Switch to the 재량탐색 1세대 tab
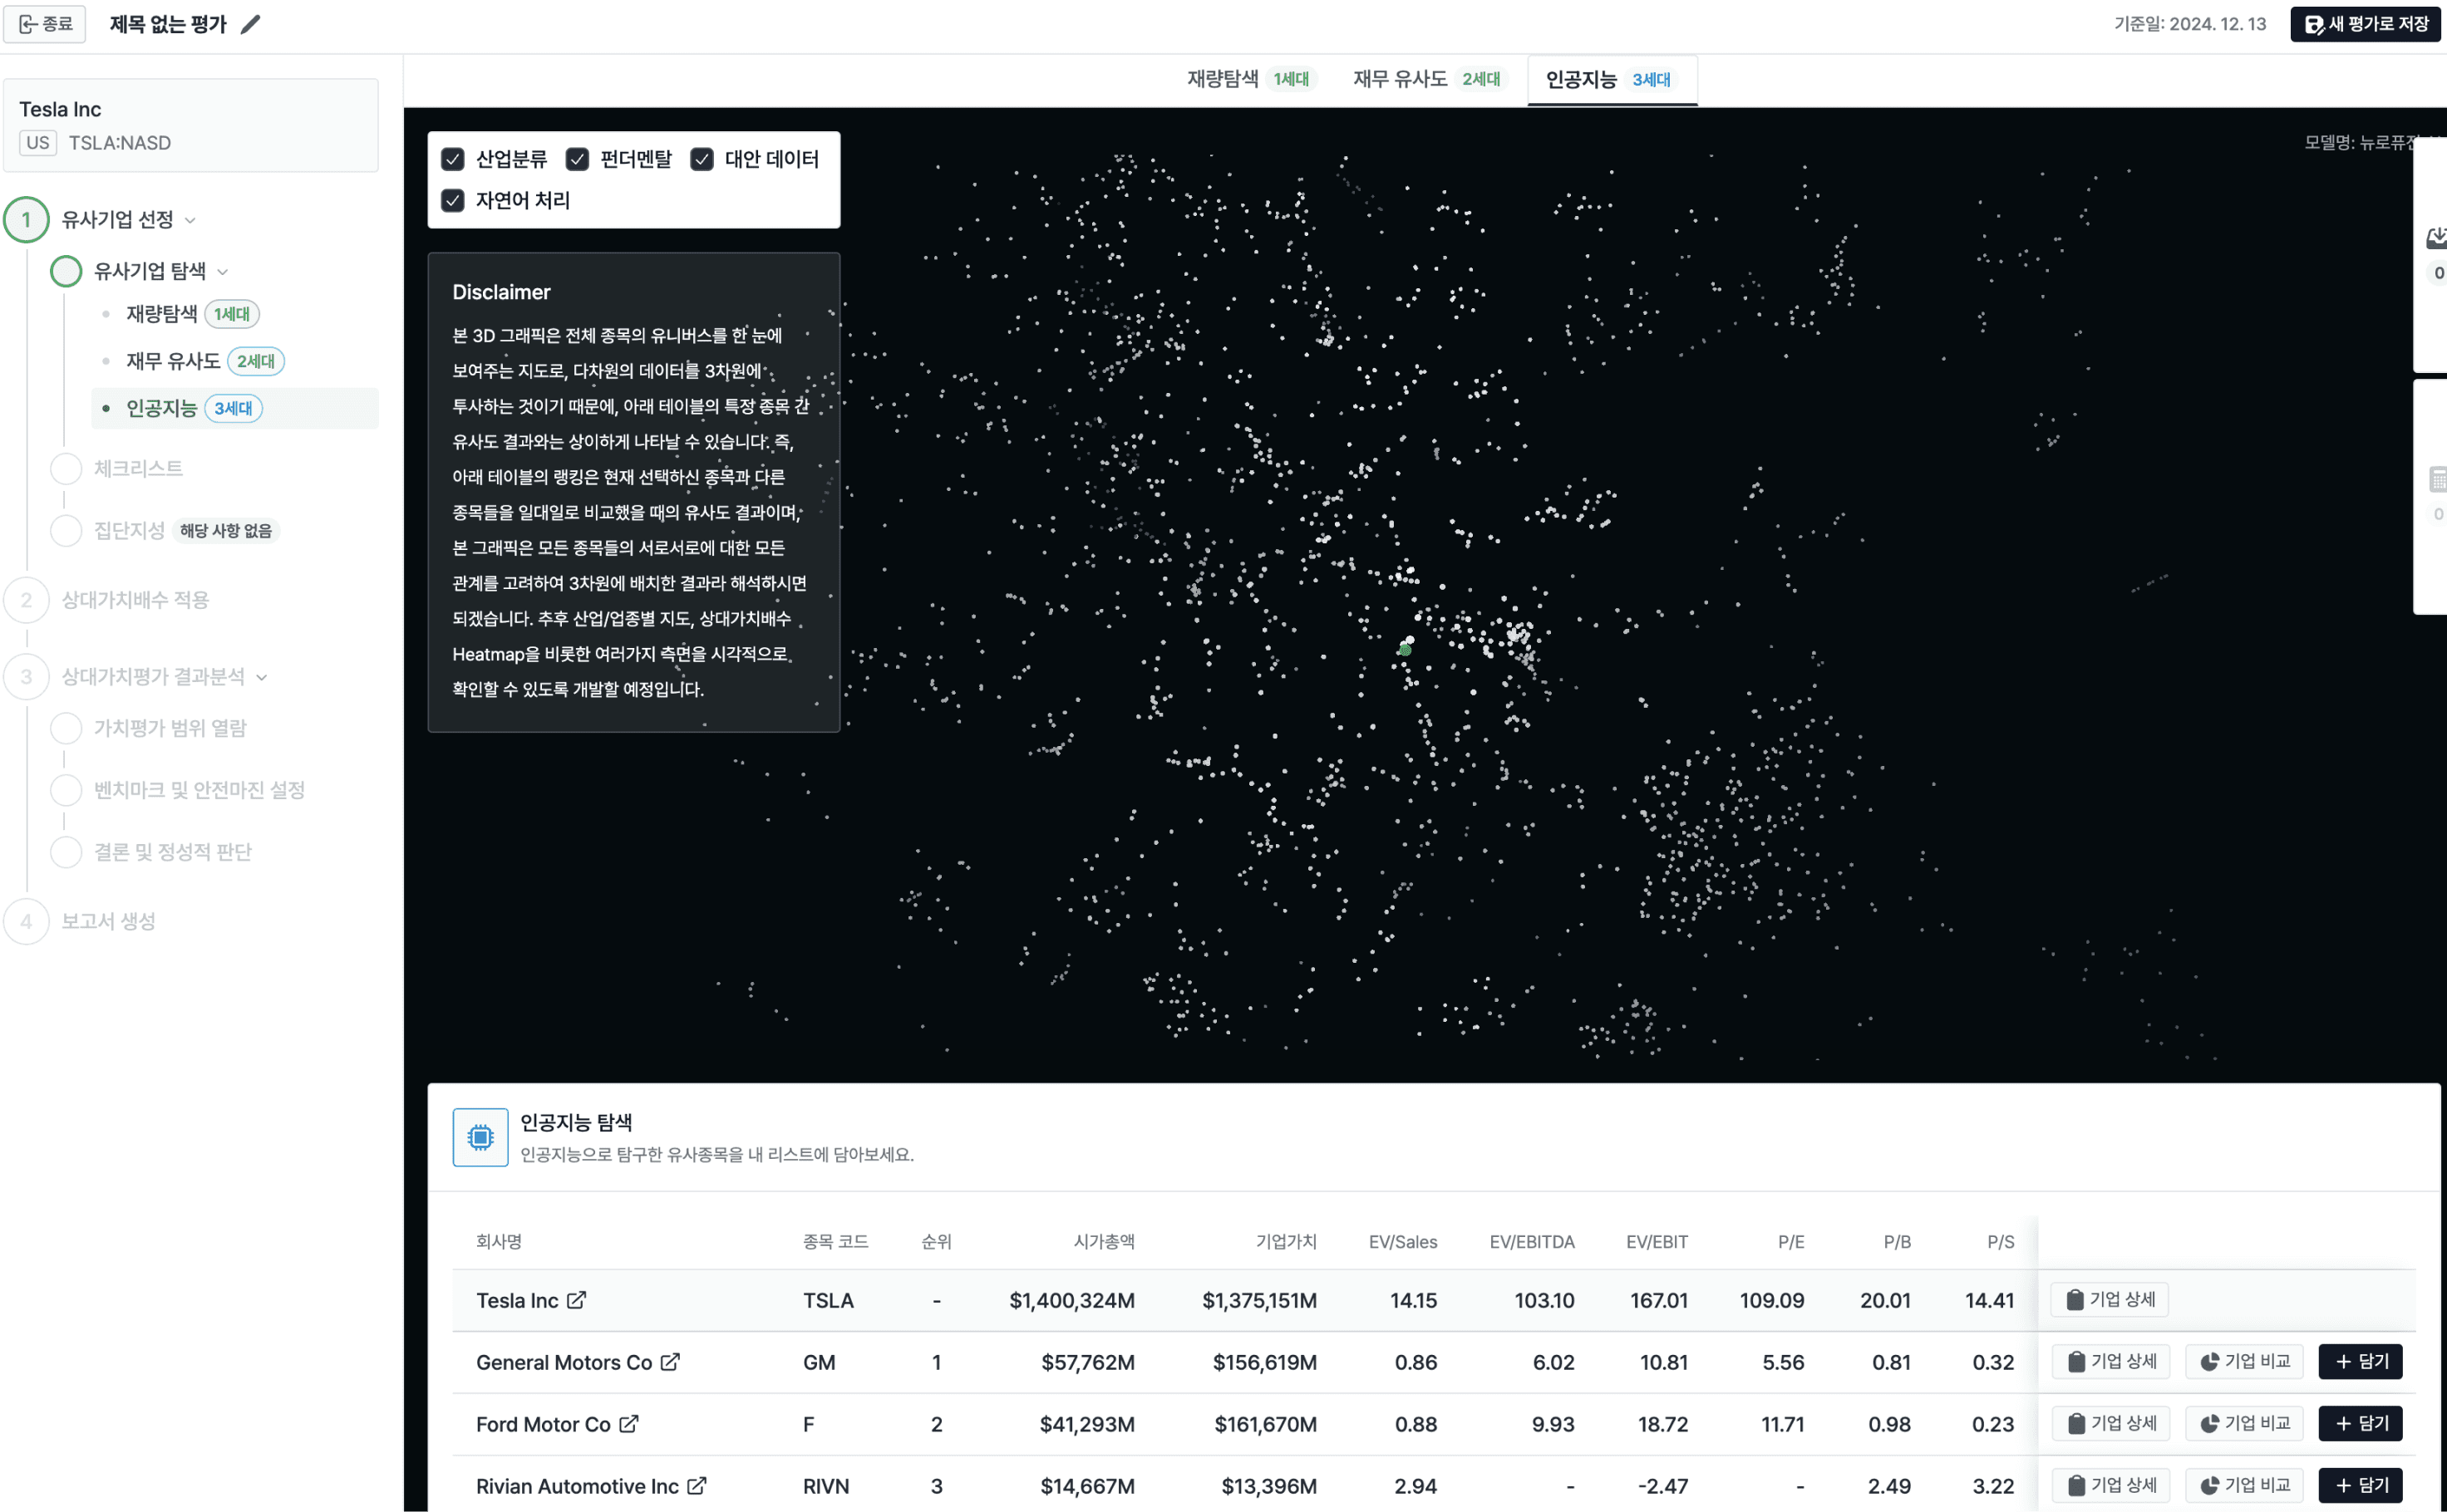 (1248, 78)
